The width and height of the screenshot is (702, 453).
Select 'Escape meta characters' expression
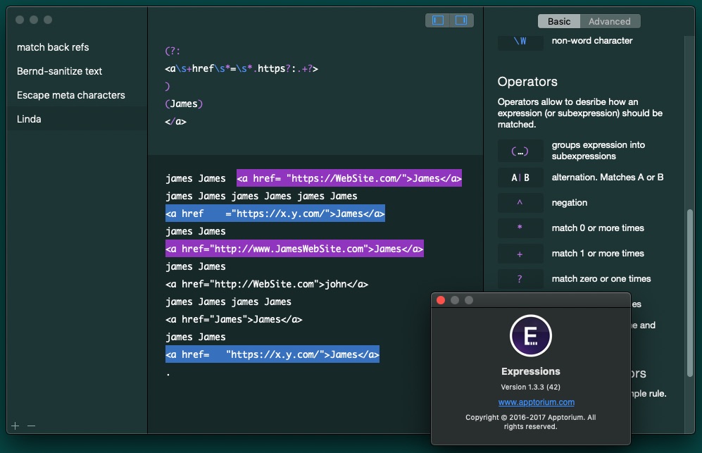(70, 95)
